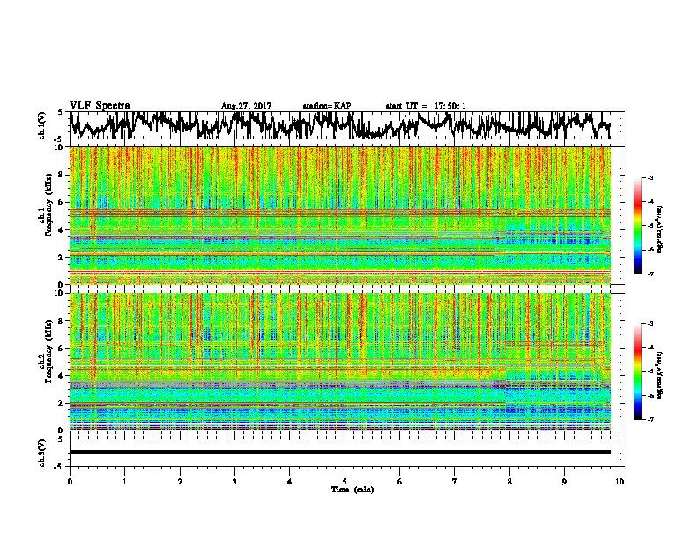Click the "VLF Spectra" title text
Screen dimensions: 698x540
point(100,106)
